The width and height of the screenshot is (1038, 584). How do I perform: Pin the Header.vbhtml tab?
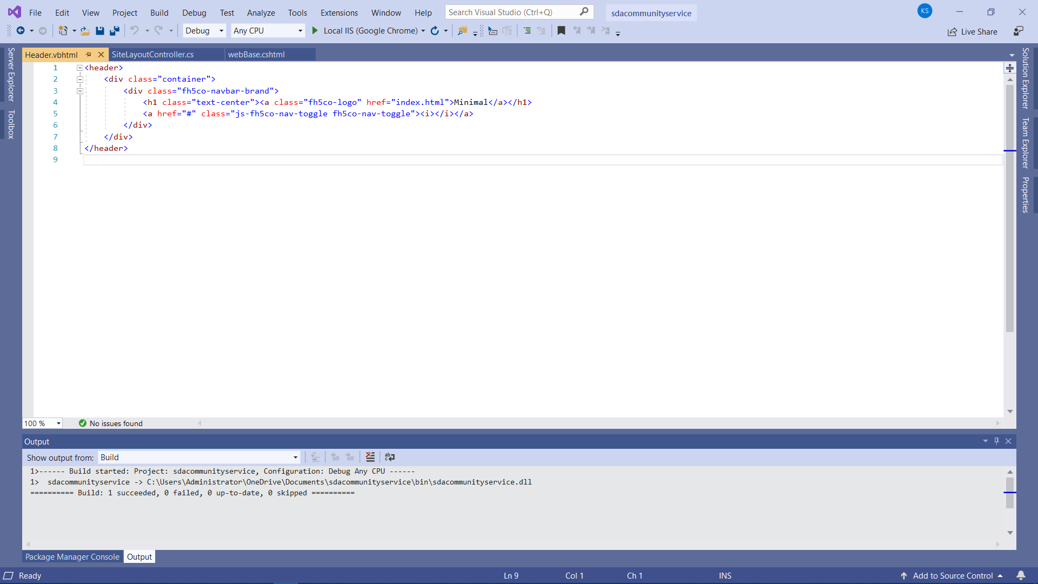tap(88, 55)
